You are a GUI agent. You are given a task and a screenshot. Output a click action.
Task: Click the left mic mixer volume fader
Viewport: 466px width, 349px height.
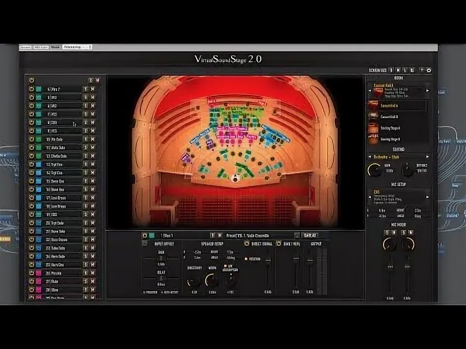pyautogui.click(x=390, y=267)
